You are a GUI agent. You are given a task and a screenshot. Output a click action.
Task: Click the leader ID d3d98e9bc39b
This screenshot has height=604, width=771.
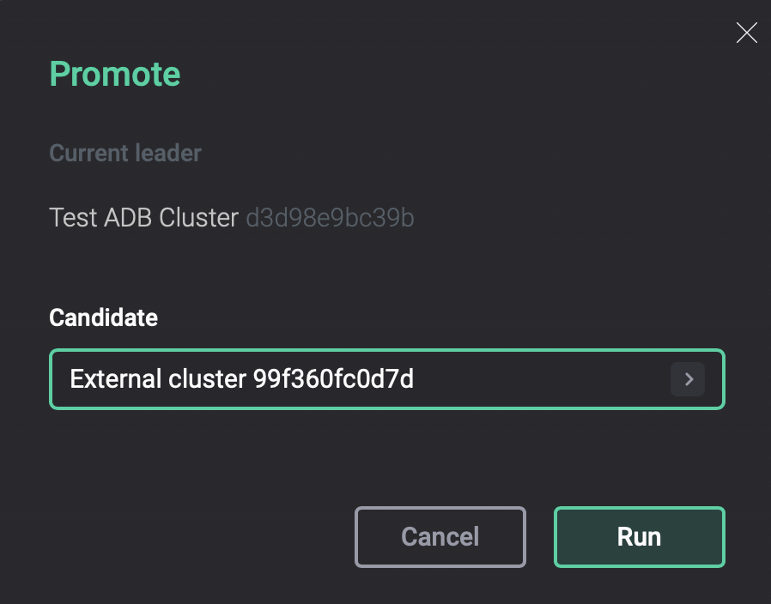pos(330,218)
